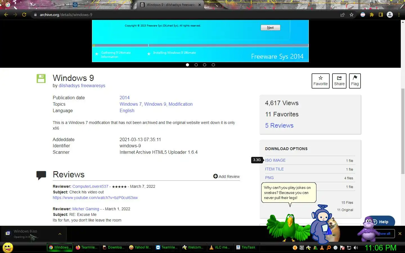
Task: Open the Chrome profile avatar
Action: point(390,15)
